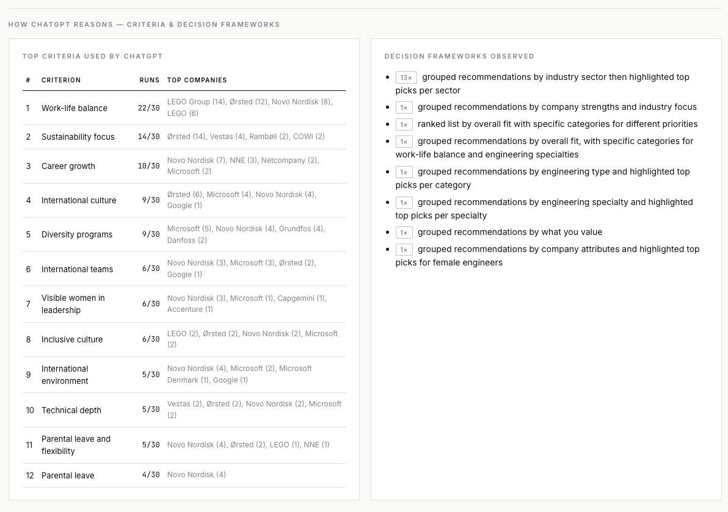728x512 pixels.
Task: Click '1×' badge before 'ranked list by overall fit'
Action: (x=404, y=124)
